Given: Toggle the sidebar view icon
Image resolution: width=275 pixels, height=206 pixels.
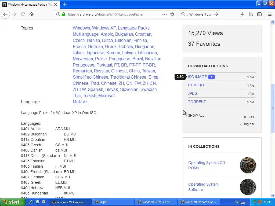Looking at the screenshot, I should click(259, 14).
